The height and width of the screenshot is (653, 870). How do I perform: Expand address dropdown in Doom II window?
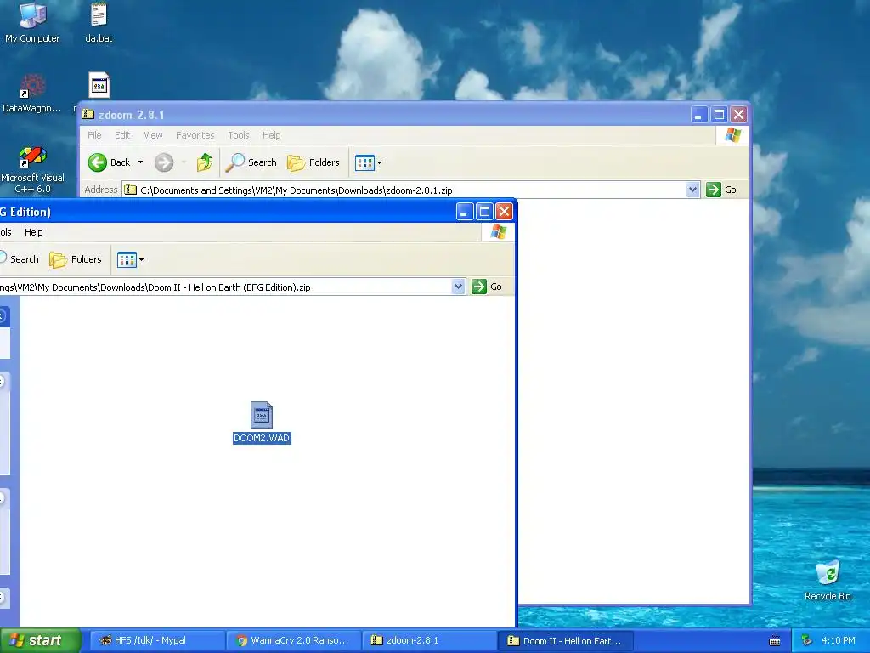pyautogui.click(x=458, y=287)
